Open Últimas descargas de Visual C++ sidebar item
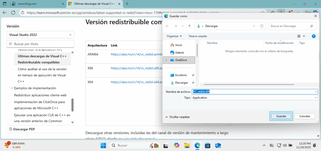The image size is (321, 151). tap(42, 59)
